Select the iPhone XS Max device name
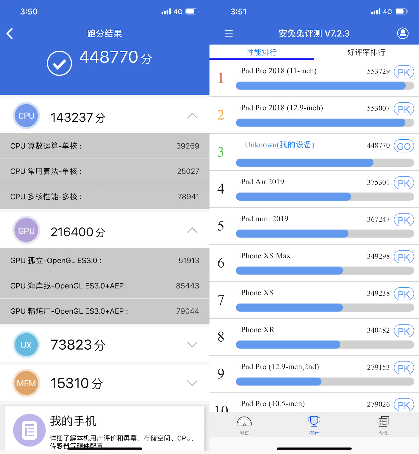The image size is (419, 454). (x=265, y=256)
